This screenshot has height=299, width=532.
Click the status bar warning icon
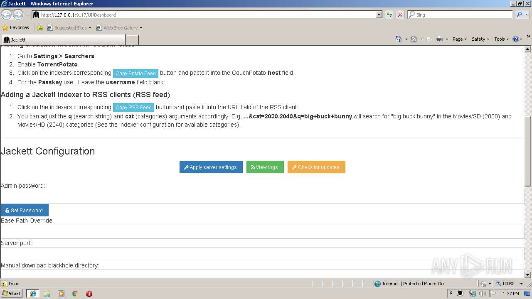(x=4, y=284)
